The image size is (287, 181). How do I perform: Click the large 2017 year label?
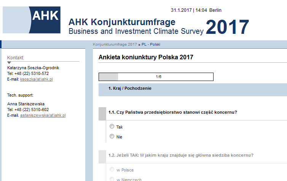[x=227, y=27]
